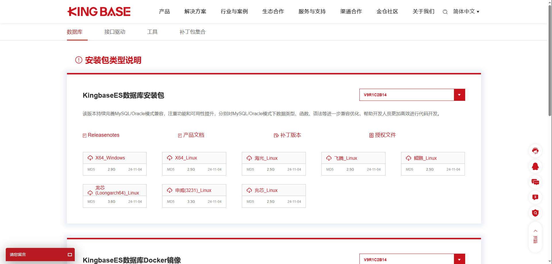Open the 产品 menu in top navigation
Image resolution: width=552 pixels, height=264 pixels.
coord(164,11)
